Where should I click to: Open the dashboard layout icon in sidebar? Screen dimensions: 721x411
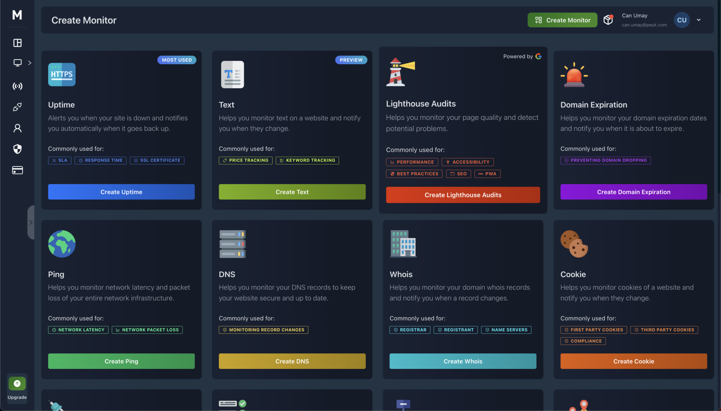pyautogui.click(x=17, y=43)
